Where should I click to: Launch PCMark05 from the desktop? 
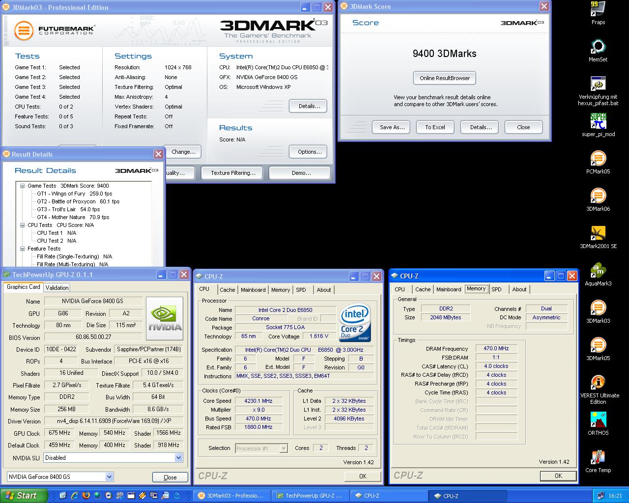tap(598, 163)
